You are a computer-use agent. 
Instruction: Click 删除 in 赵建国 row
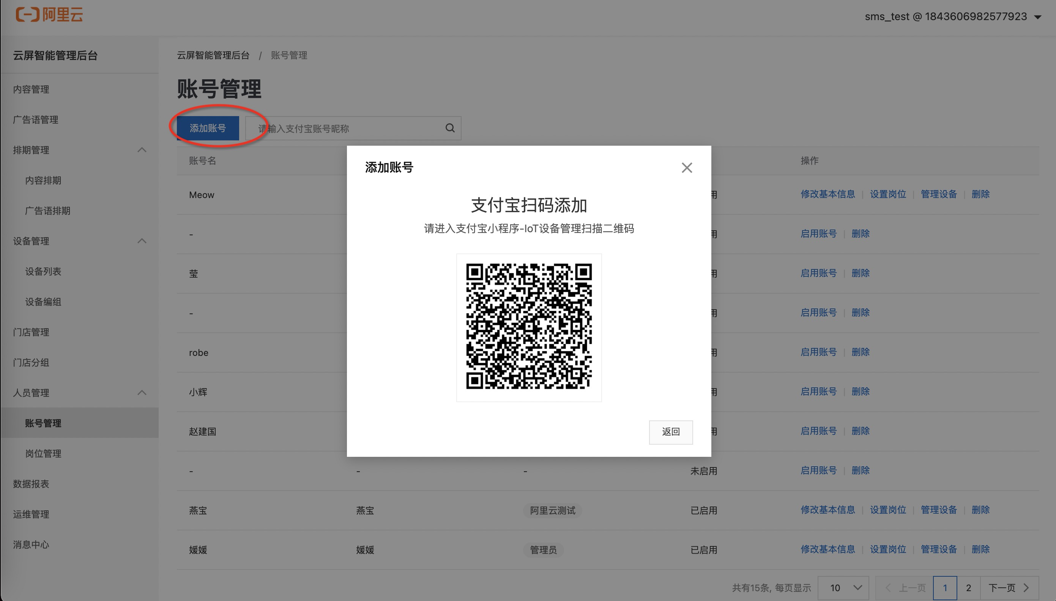pos(860,431)
